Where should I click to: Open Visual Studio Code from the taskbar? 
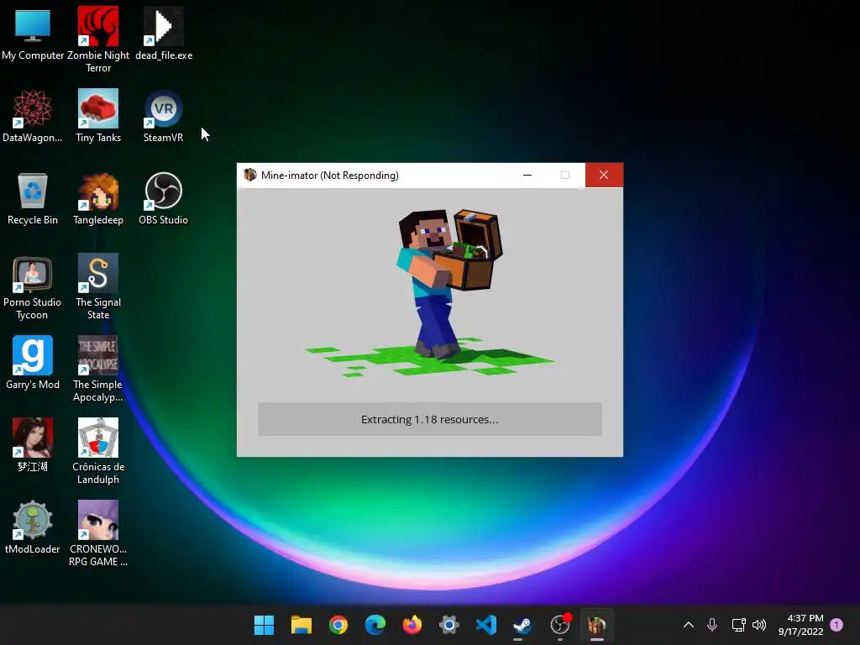[x=486, y=625]
